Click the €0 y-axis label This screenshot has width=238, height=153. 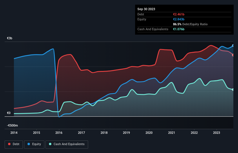click(x=9, y=113)
